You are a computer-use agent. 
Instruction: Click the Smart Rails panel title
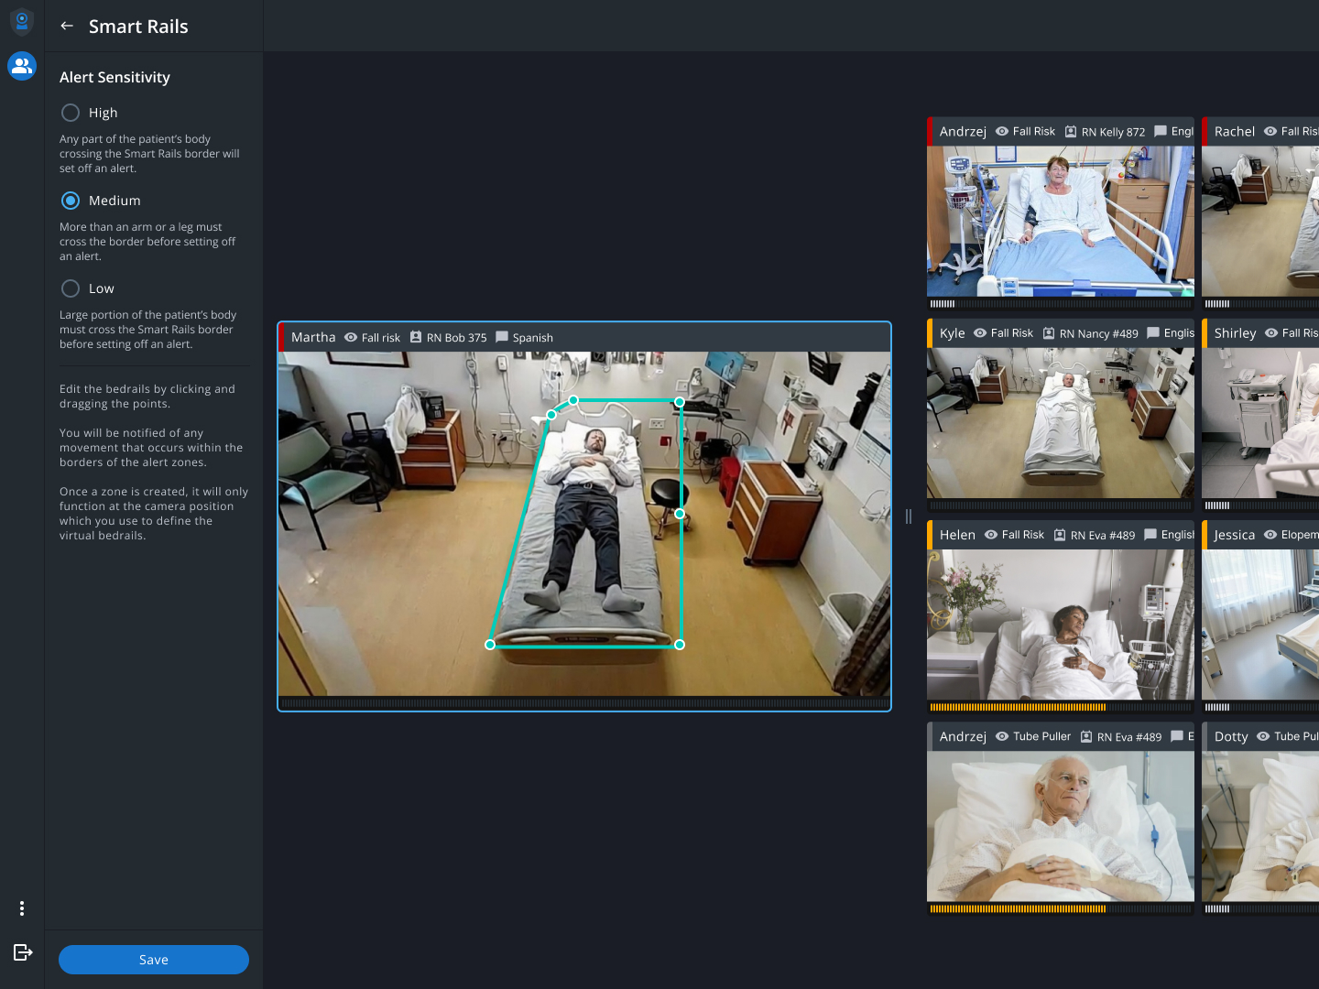[x=138, y=27]
